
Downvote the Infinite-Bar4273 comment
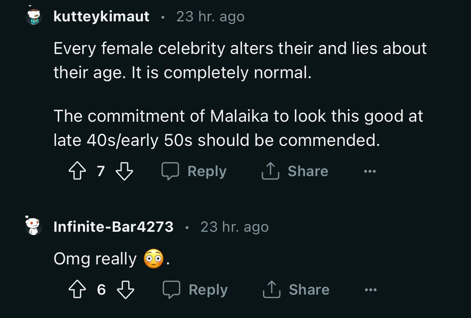point(126,290)
